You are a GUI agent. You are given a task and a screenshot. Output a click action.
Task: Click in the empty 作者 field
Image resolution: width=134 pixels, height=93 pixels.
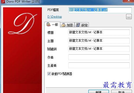[x=99, y=57]
